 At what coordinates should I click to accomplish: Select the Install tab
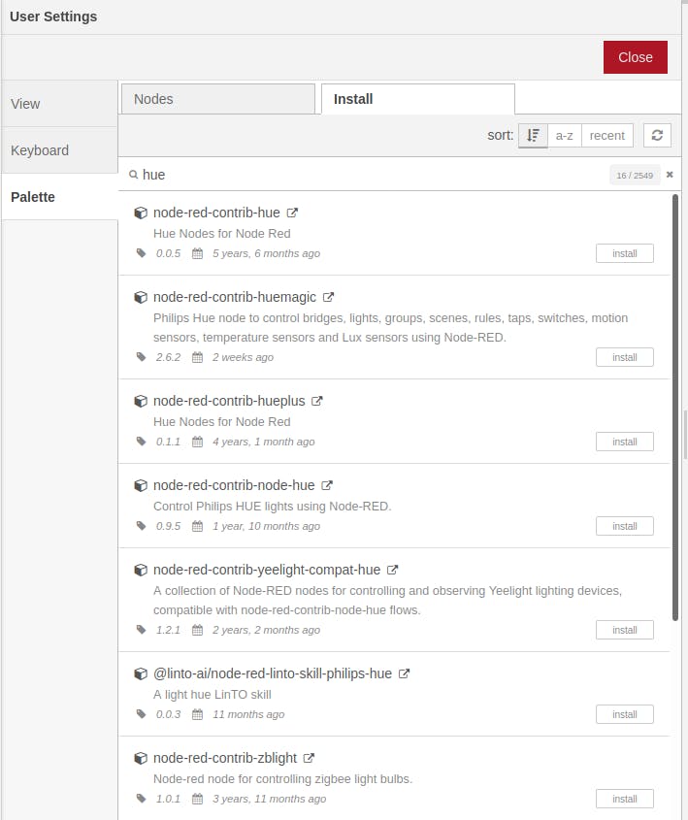[417, 99]
